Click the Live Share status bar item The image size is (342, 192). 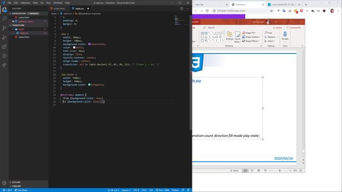21,190
